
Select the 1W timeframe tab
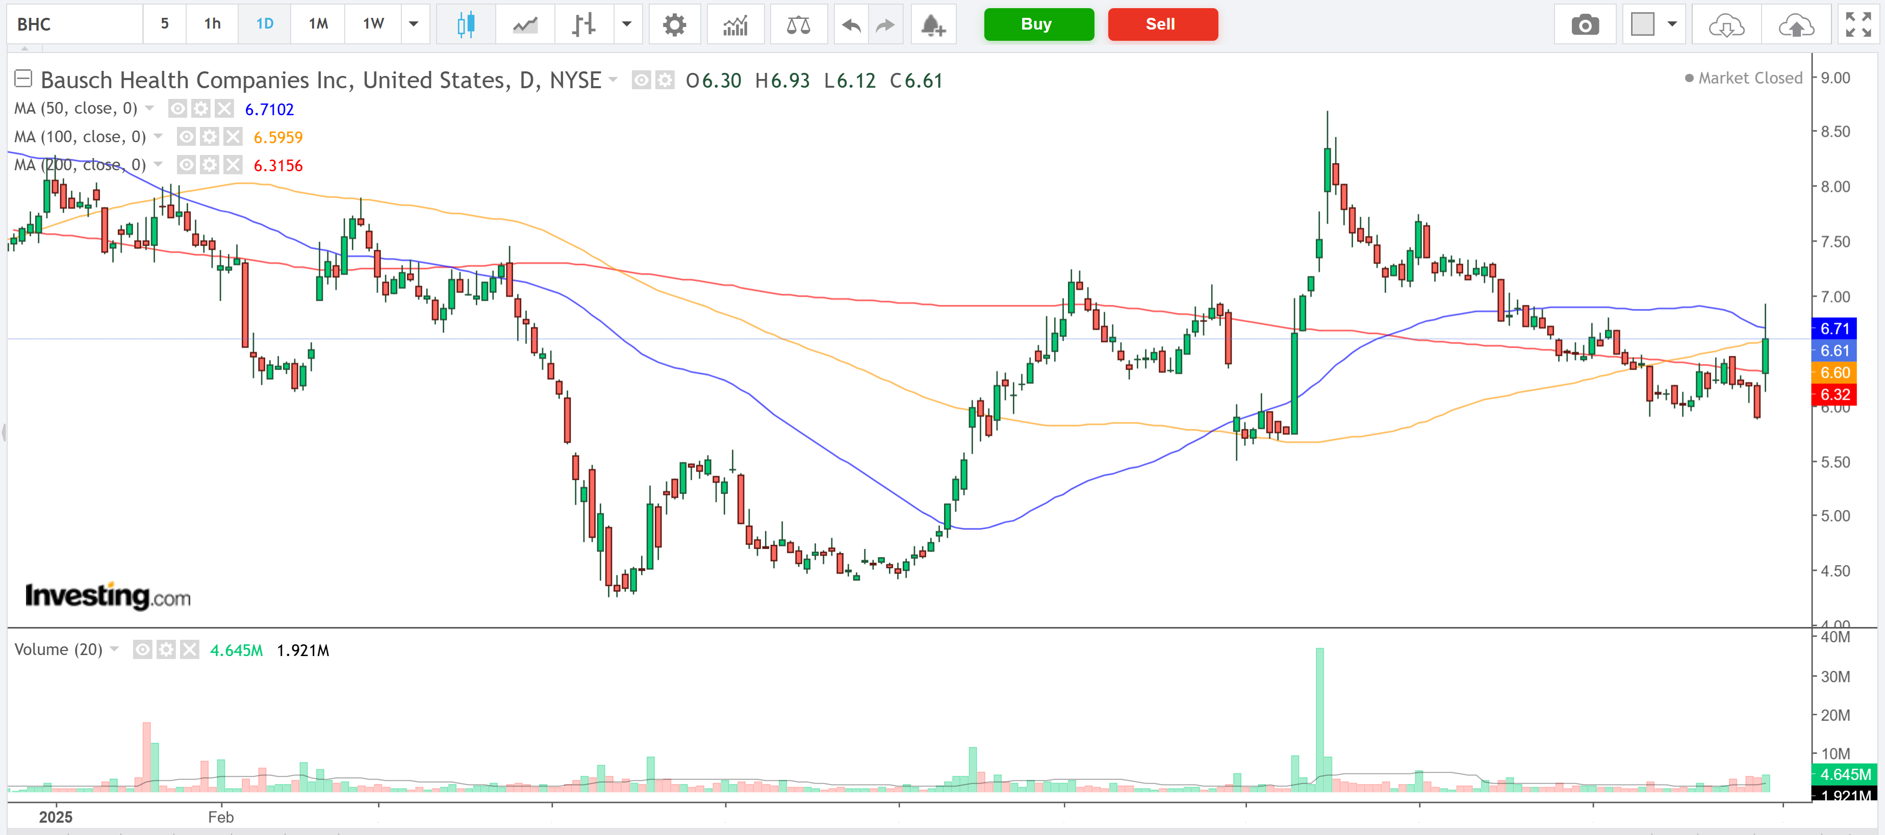point(372,24)
